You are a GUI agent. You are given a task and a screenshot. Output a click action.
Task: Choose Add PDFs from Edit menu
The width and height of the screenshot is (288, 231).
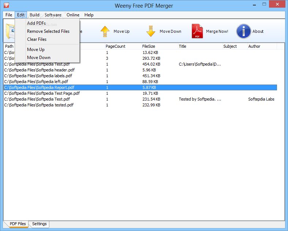(x=47, y=23)
